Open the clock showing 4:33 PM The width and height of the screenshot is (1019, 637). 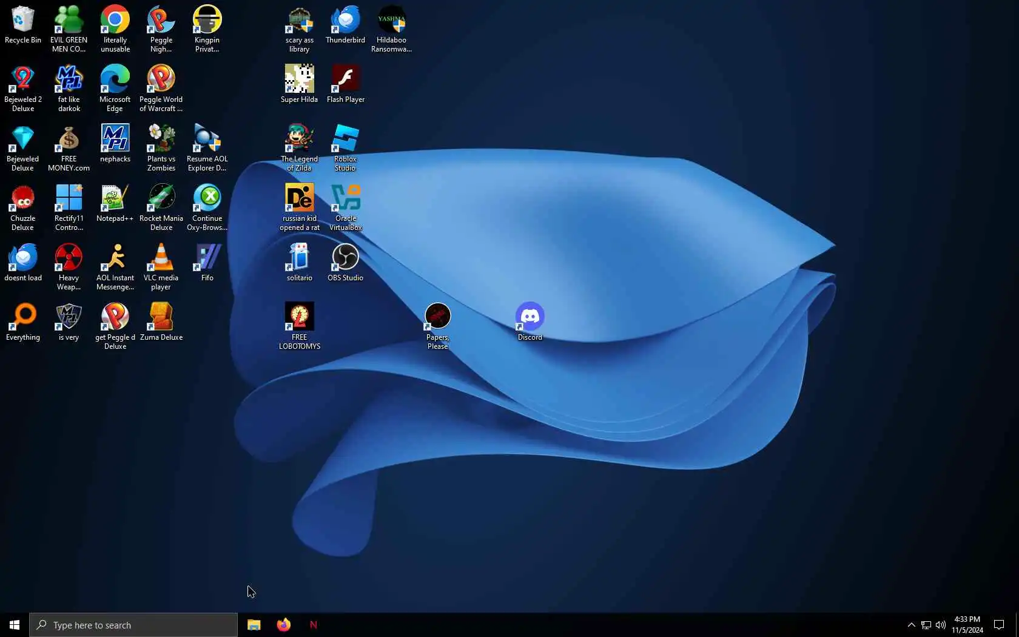point(967,625)
